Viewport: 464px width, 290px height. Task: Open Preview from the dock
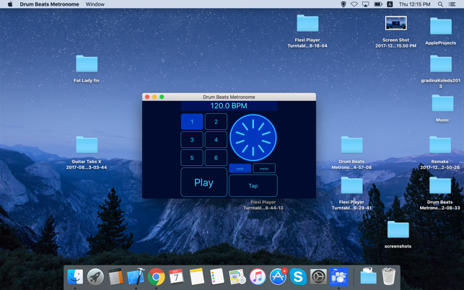click(x=237, y=277)
